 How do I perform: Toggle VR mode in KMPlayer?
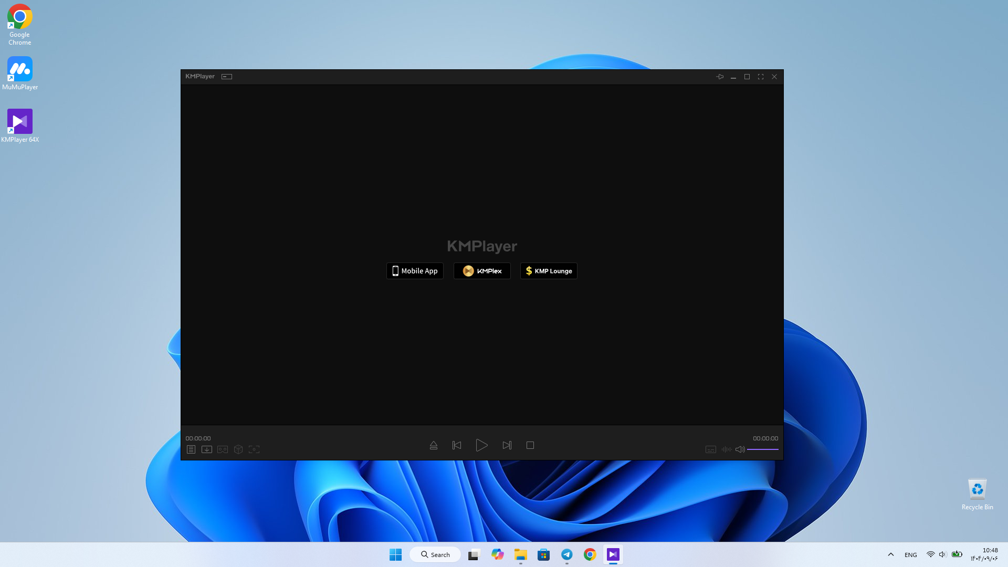pos(223,449)
